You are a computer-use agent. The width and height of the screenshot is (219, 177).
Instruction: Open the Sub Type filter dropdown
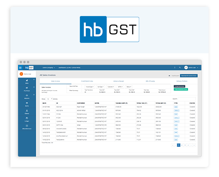coord(101,87)
